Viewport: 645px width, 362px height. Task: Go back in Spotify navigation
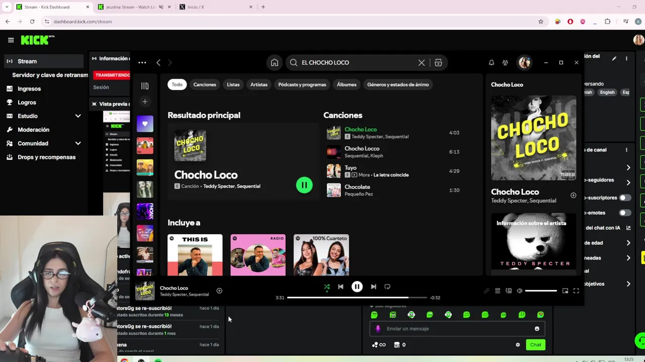click(158, 62)
